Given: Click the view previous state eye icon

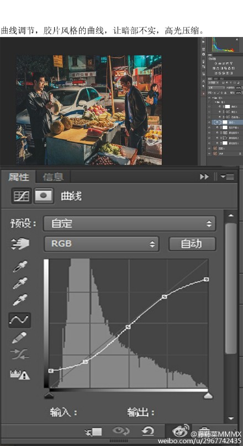Looking at the screenshot, I should pyautogui.click(x=121, y=432).
